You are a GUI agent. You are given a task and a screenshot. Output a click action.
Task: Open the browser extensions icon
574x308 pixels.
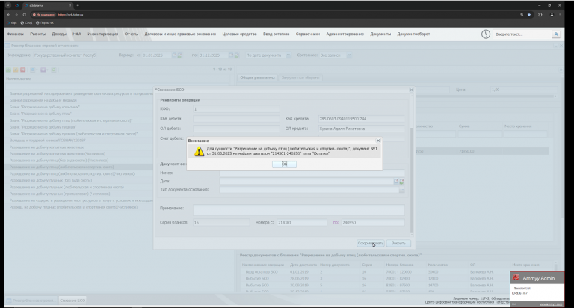[540, 15]
